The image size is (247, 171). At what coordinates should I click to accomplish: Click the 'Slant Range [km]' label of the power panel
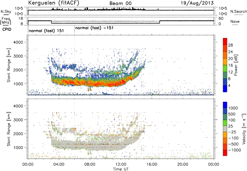pyautogui.click(x=9, y=65)
